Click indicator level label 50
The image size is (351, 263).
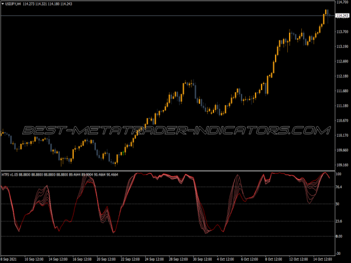[x=338, y=204]
